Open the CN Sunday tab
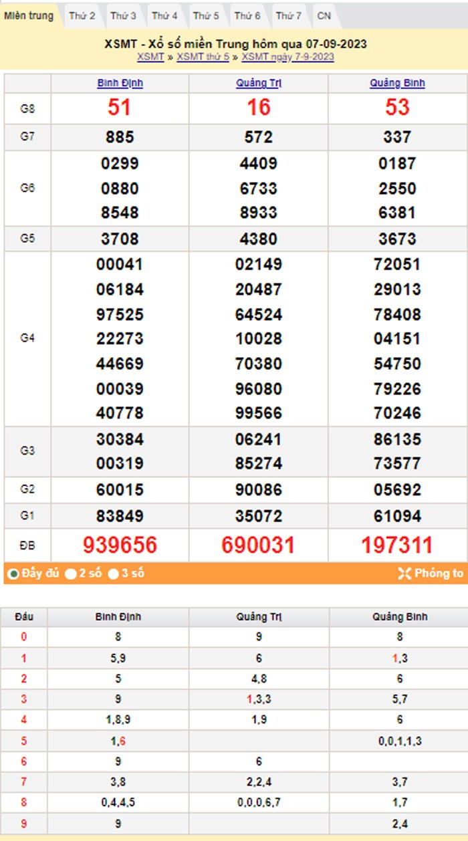468x841 pixels. [324, 15]
